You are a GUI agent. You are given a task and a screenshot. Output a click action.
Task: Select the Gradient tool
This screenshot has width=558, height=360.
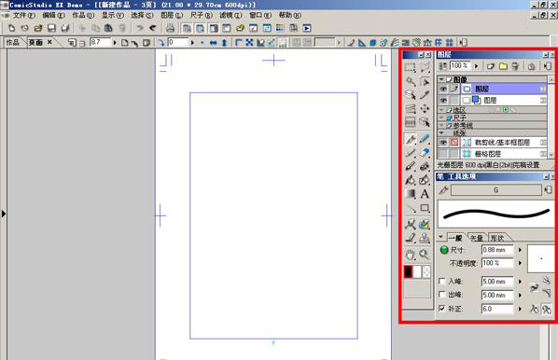click(411, 194)
